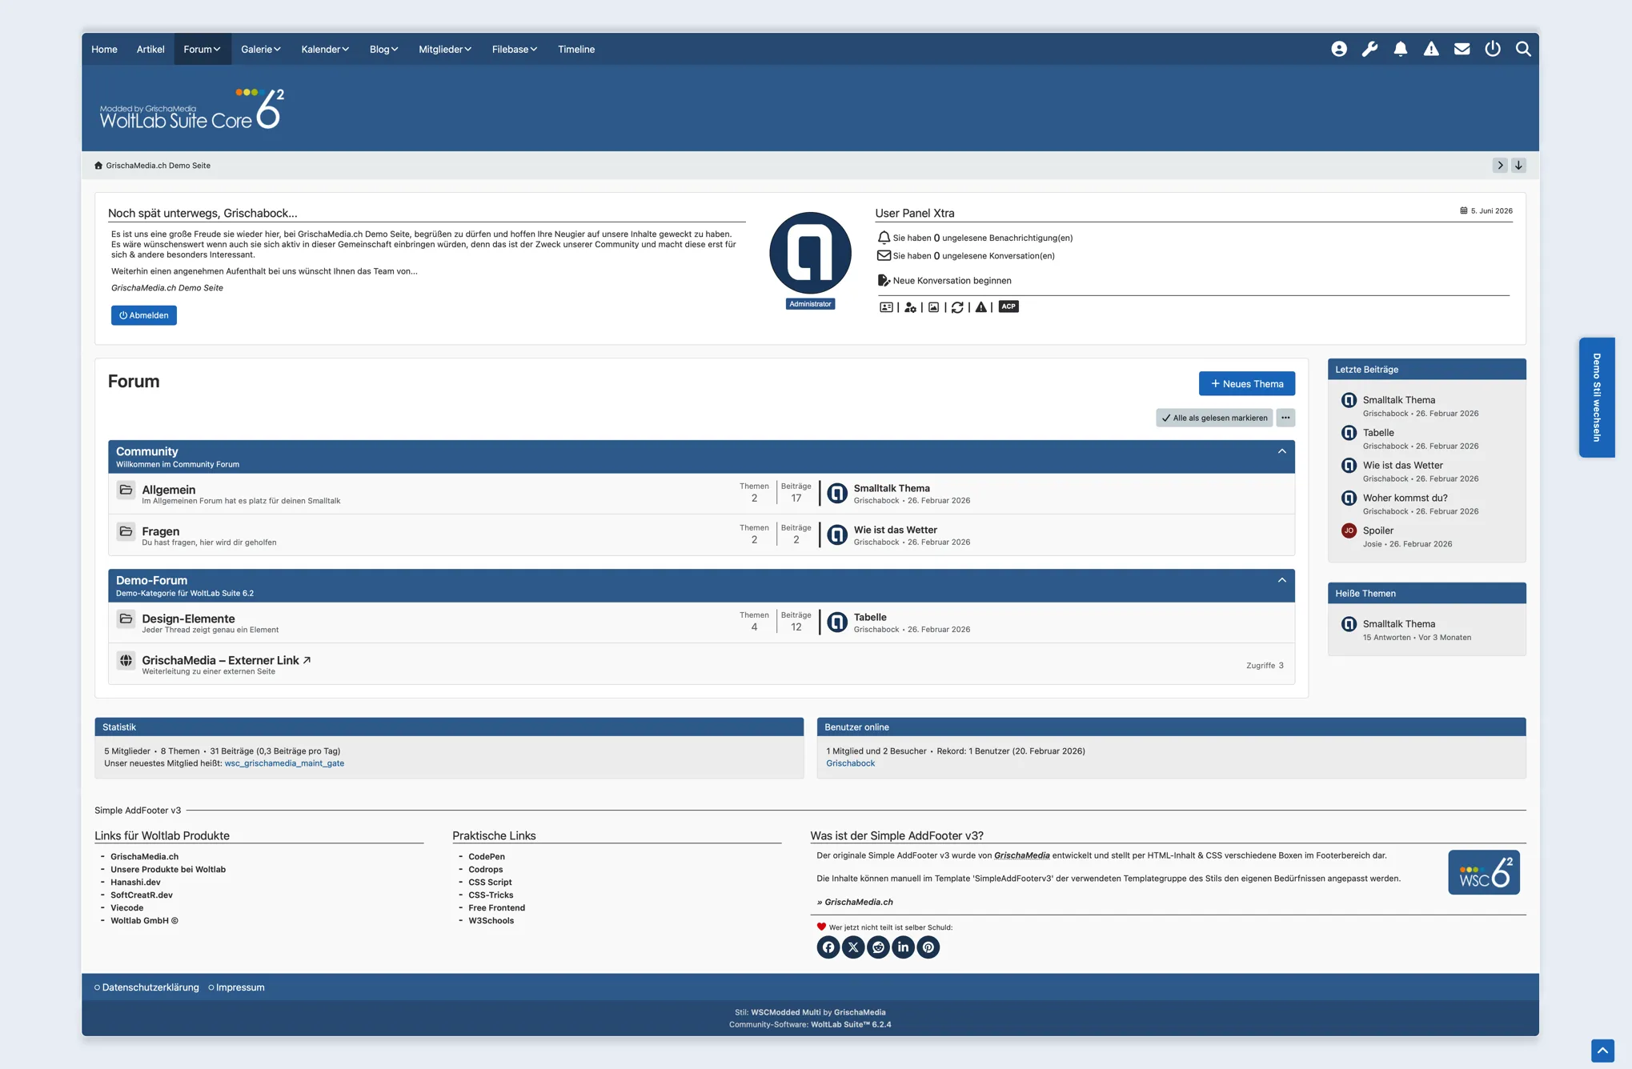Open newest member wsc_grischamedia_maint_gate link

point(284,763)
